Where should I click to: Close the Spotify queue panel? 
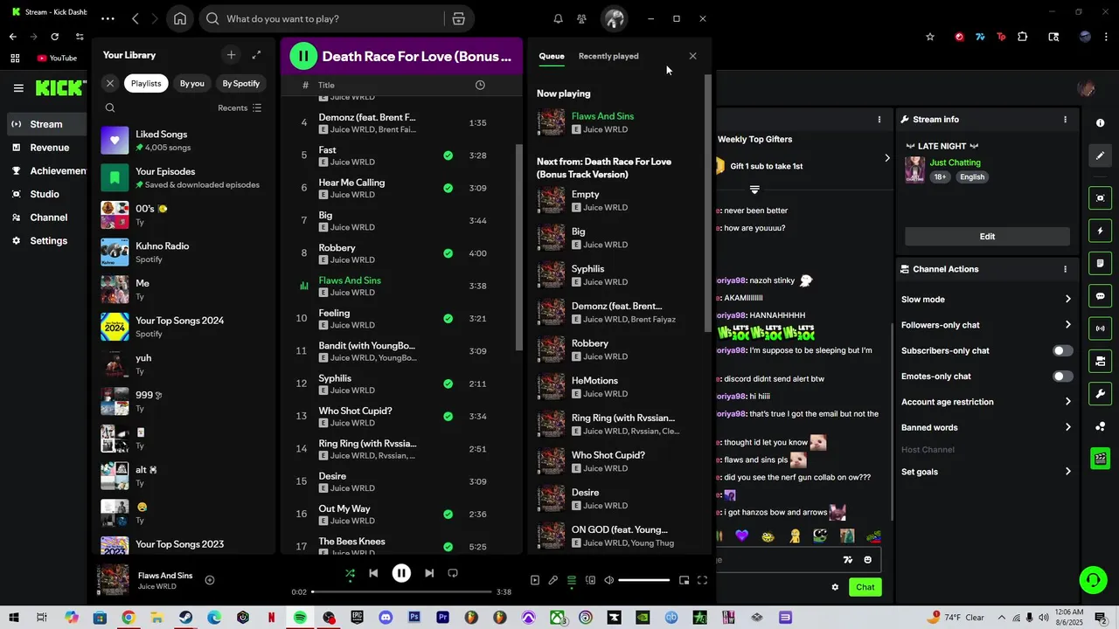click(693, 56)
